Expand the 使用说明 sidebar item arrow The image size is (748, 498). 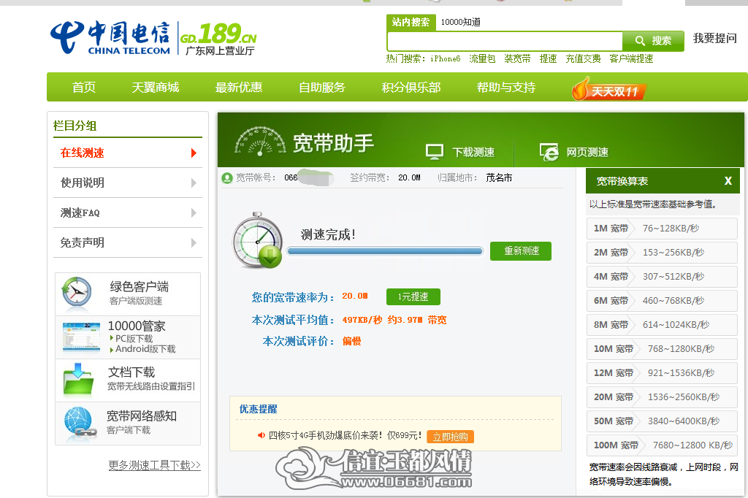click(x=194, y=183)
